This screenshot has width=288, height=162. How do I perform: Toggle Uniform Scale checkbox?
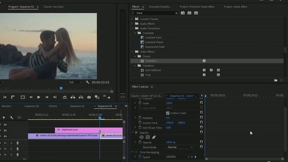point(168,113)
